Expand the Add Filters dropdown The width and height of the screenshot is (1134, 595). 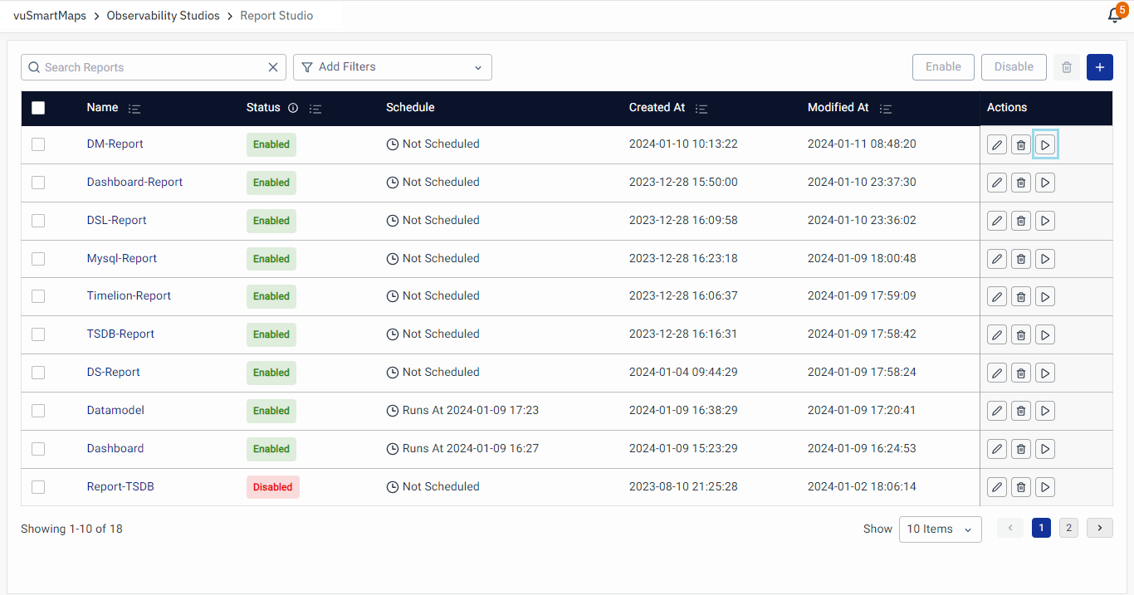click(393, 67)
